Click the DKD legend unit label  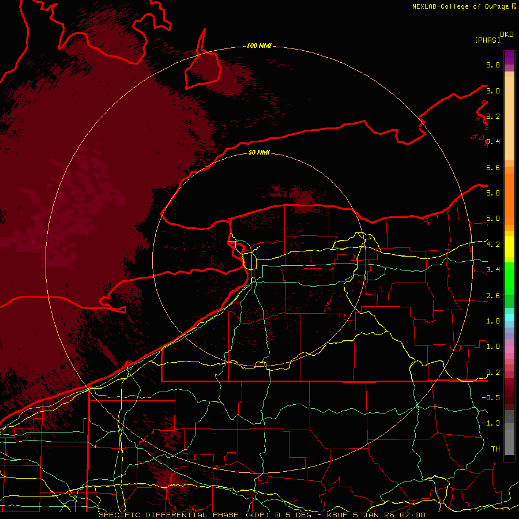point(507,35)
